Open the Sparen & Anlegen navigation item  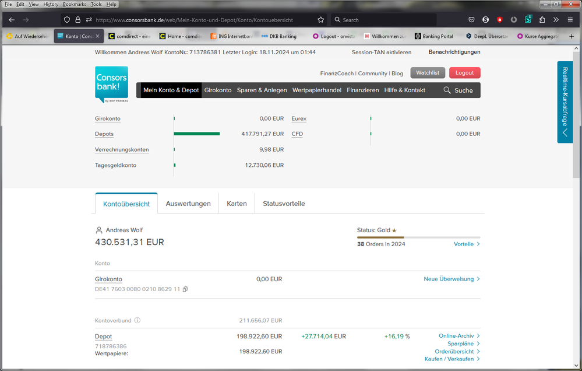262,90
